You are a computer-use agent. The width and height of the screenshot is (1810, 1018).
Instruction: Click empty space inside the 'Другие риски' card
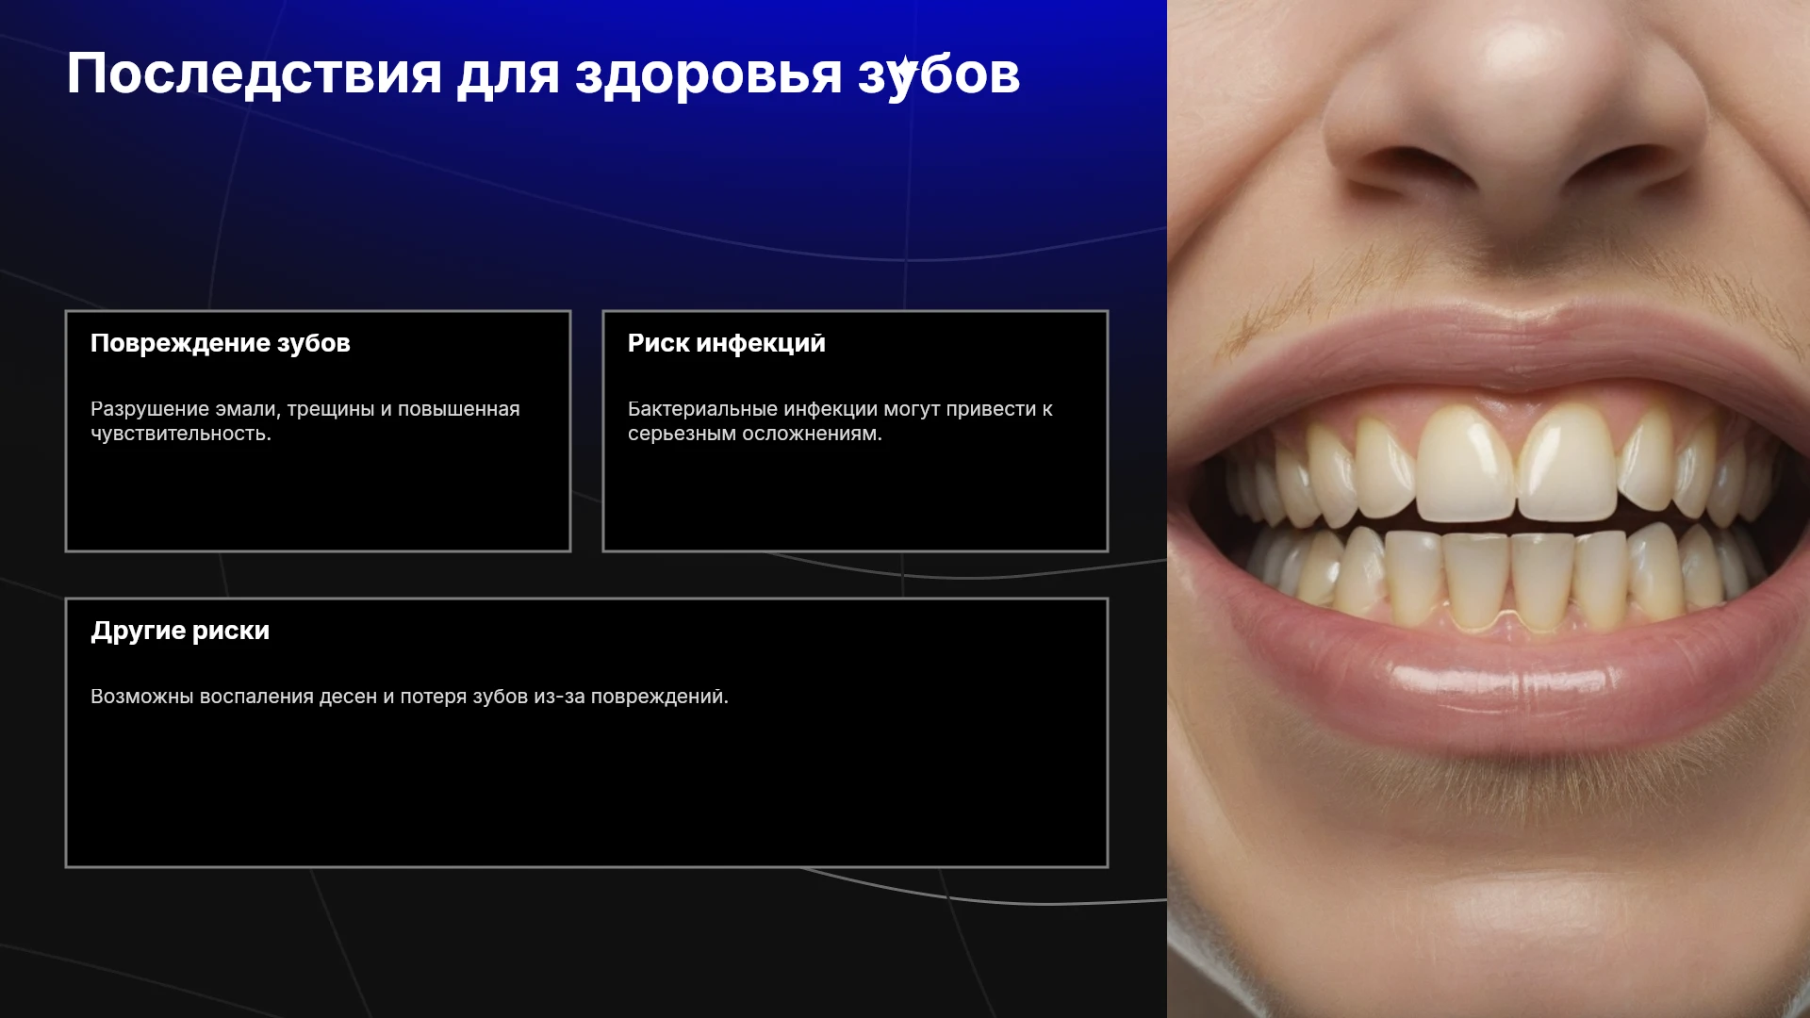click(x=586, y=792)
